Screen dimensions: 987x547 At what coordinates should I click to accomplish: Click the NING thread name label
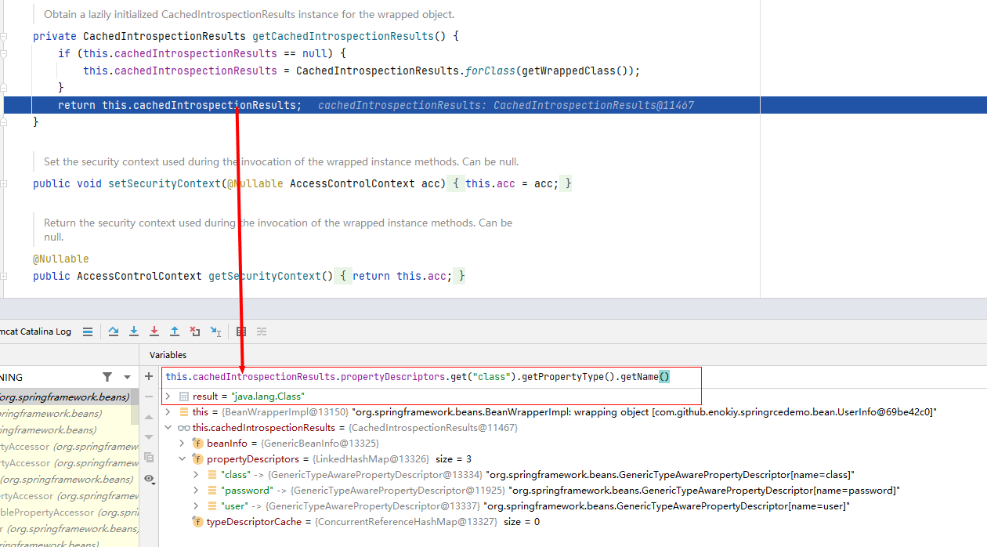click(x=12, y=377)
